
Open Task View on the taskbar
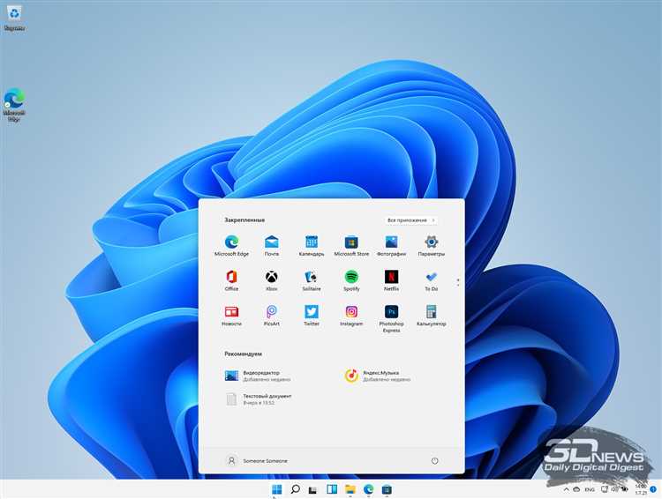[x=312, y=489]
